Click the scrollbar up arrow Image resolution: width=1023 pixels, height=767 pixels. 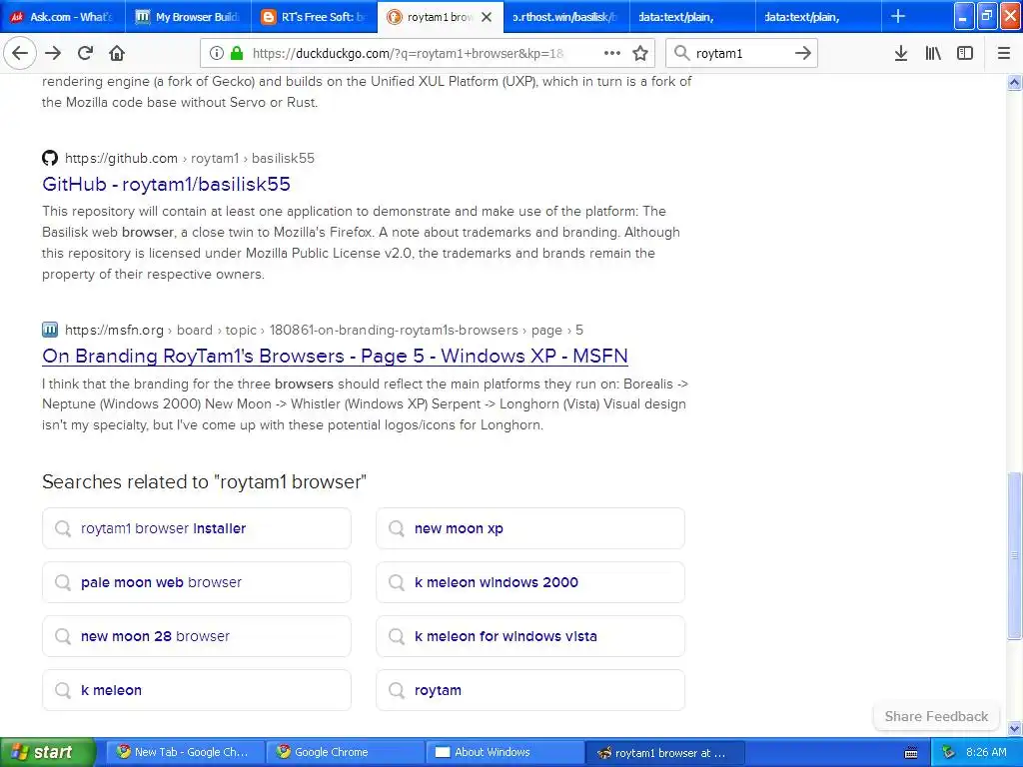pos(1014,82)
